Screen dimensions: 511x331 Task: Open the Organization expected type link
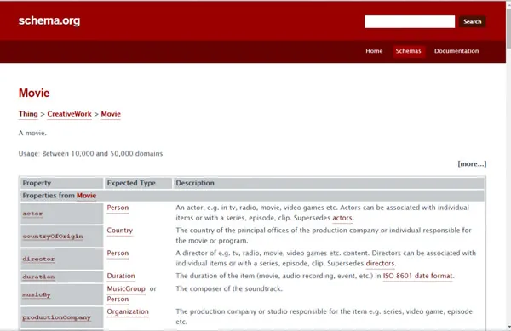coord(128,311)
